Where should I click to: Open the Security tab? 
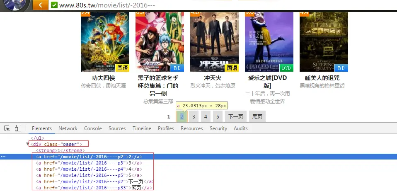pyautogui.click(x=218, y=128)
